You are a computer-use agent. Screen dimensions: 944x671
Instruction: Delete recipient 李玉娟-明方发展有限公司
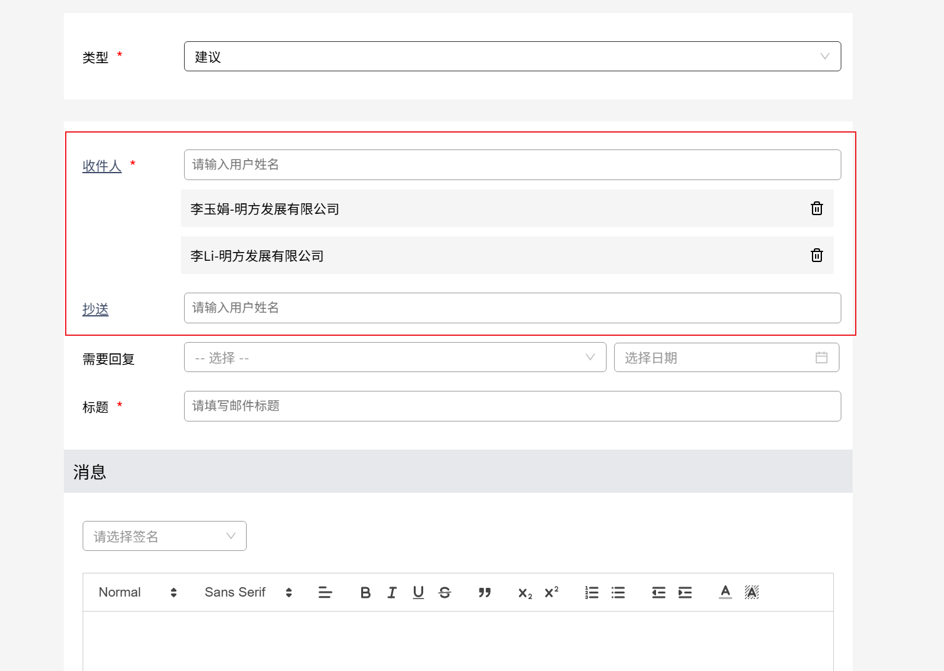[816, 209]
